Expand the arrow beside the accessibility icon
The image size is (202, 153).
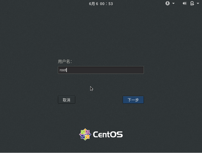(x=173, y=4)
